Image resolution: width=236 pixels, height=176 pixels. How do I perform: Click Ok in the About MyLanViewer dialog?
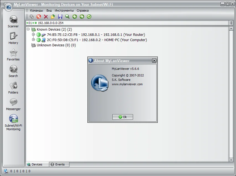click(x=123, y=117)
